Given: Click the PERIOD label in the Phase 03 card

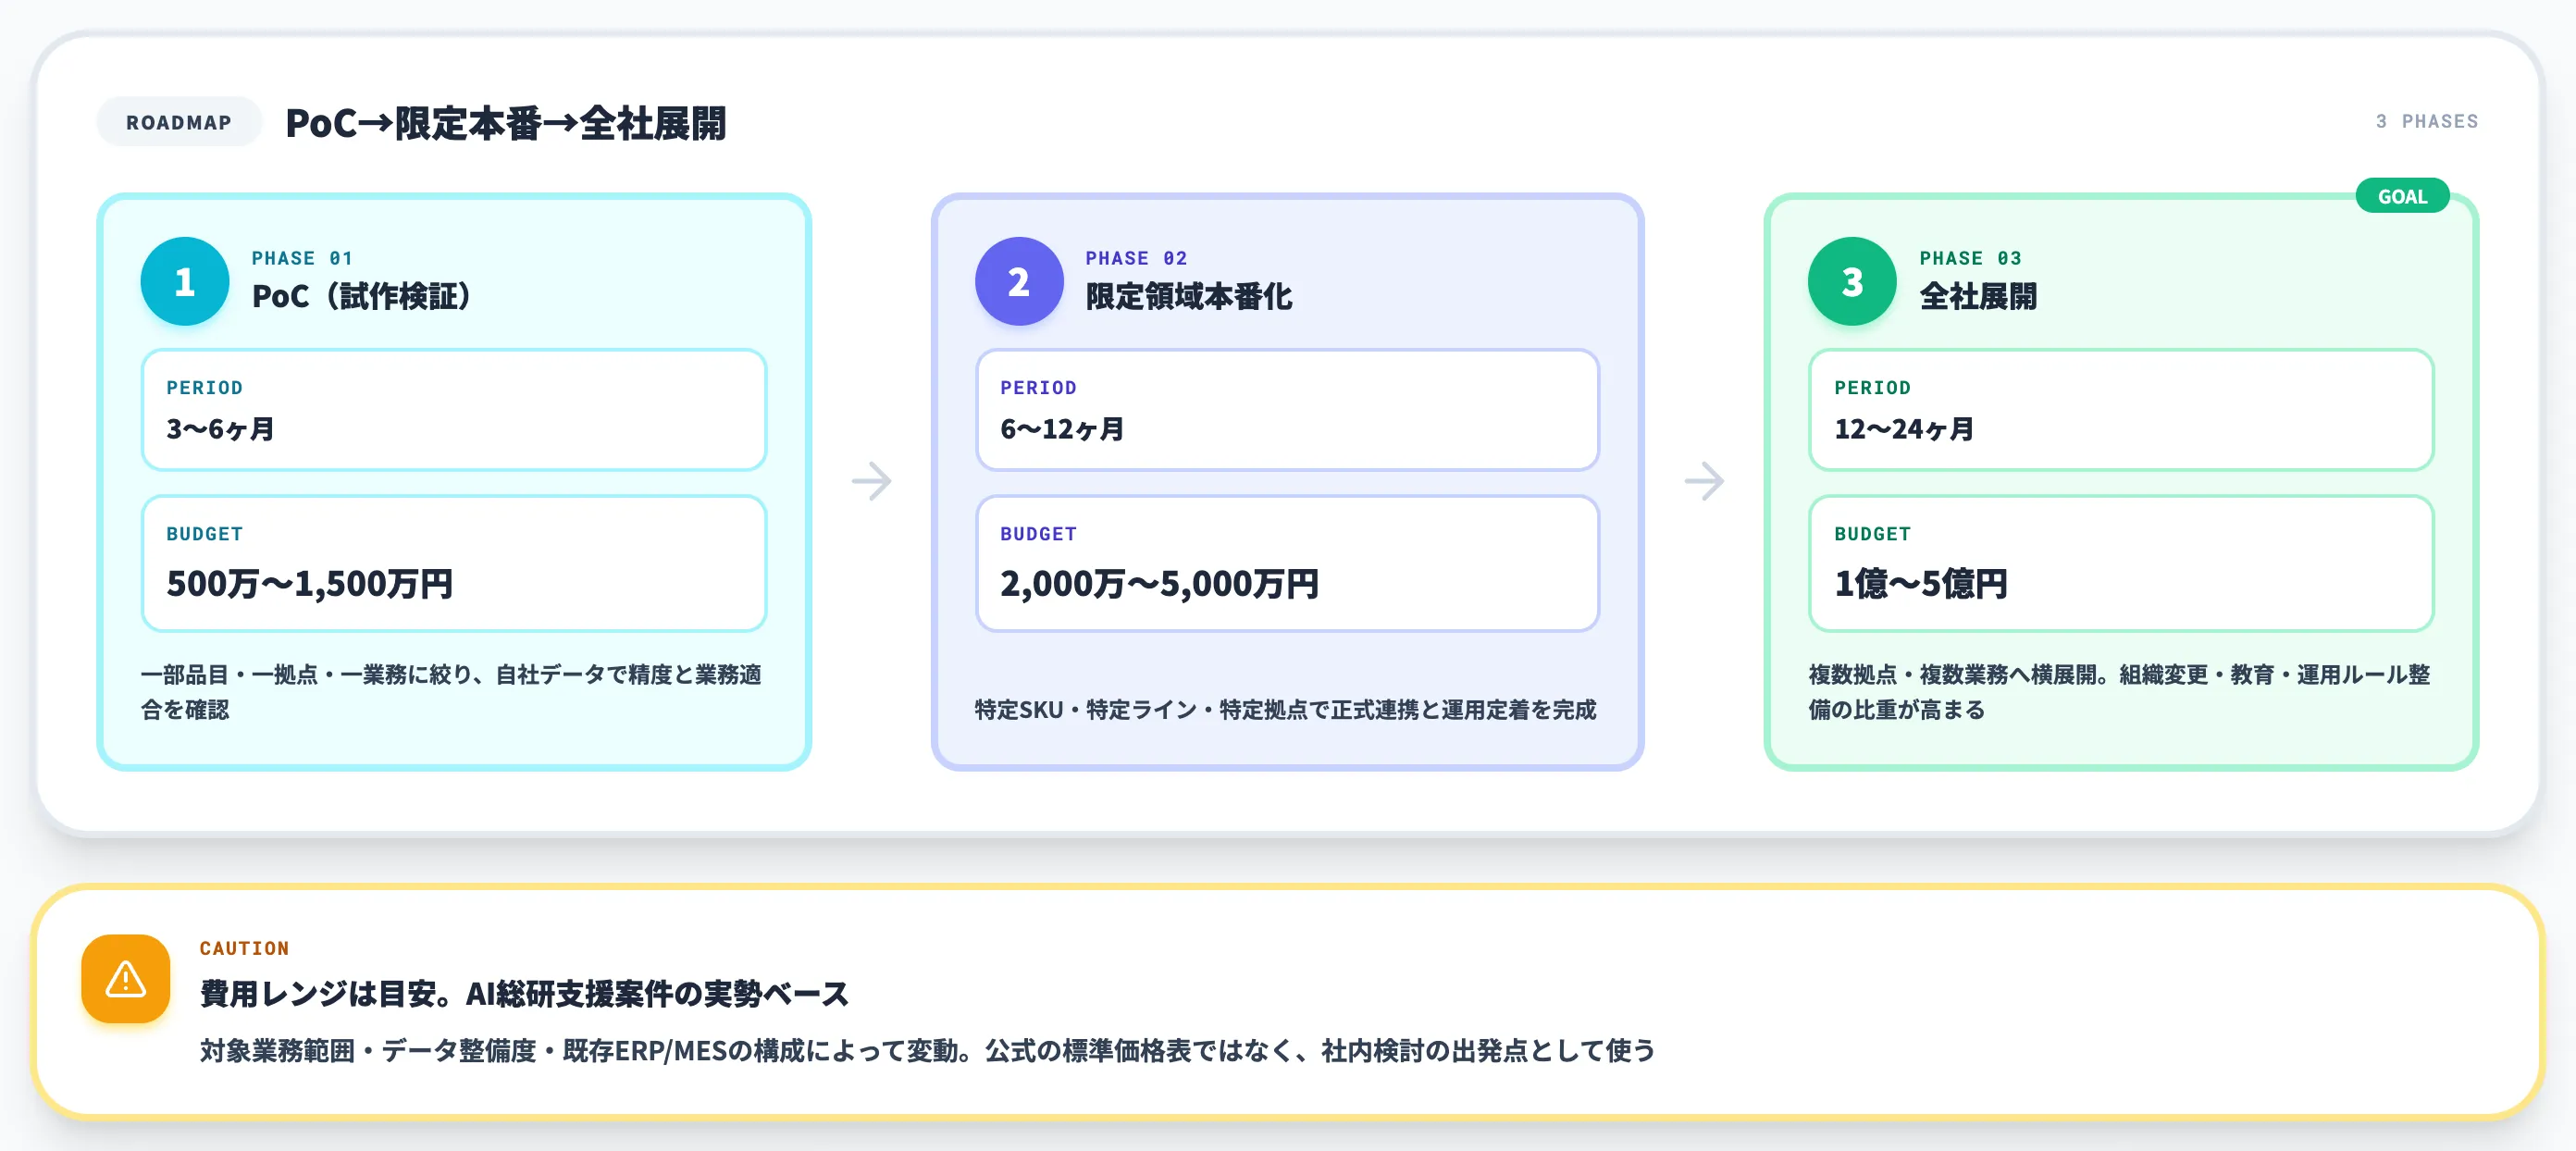Looking at the screenshot, I should click(1872, 387).
